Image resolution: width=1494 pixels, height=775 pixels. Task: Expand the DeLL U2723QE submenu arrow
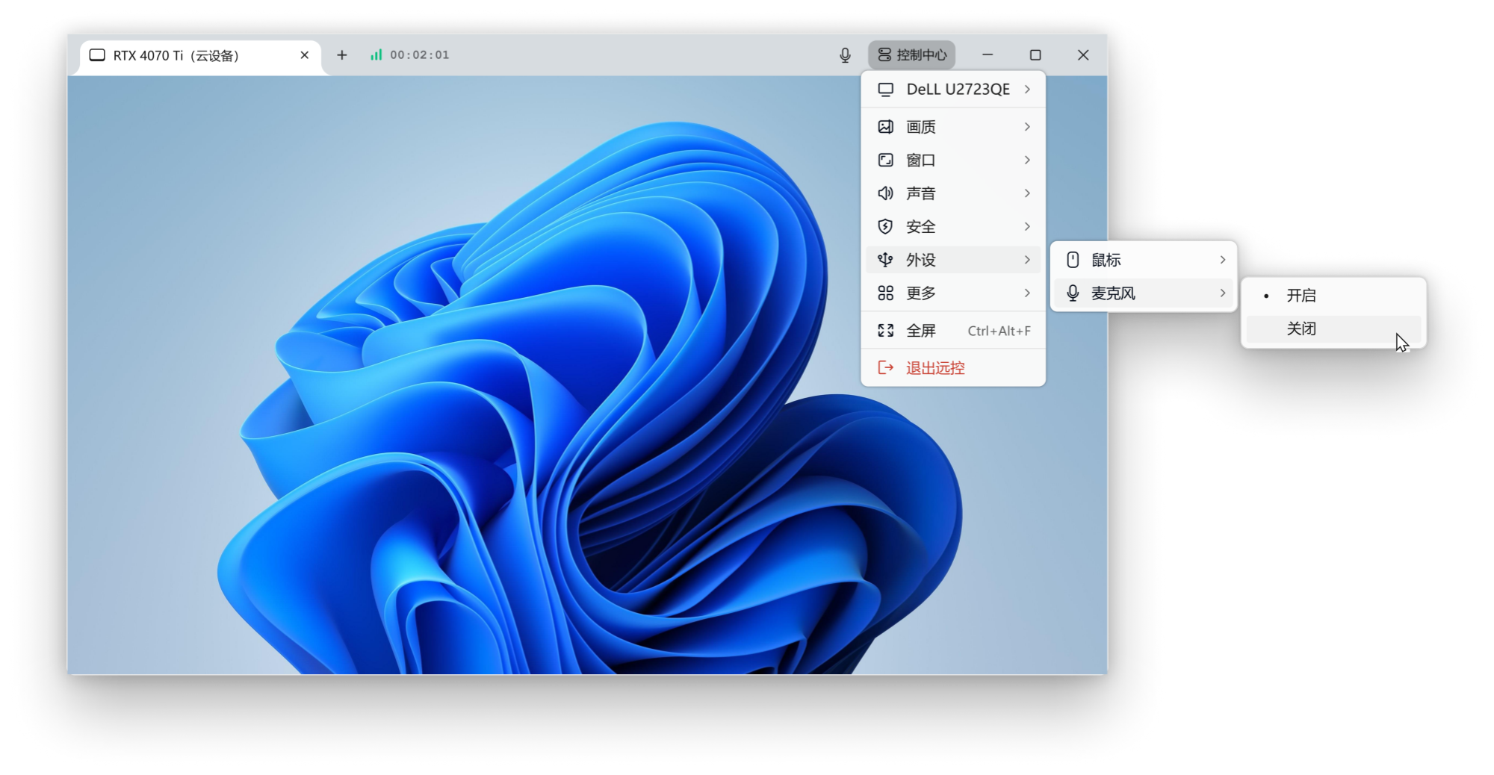coord(1028,90)
